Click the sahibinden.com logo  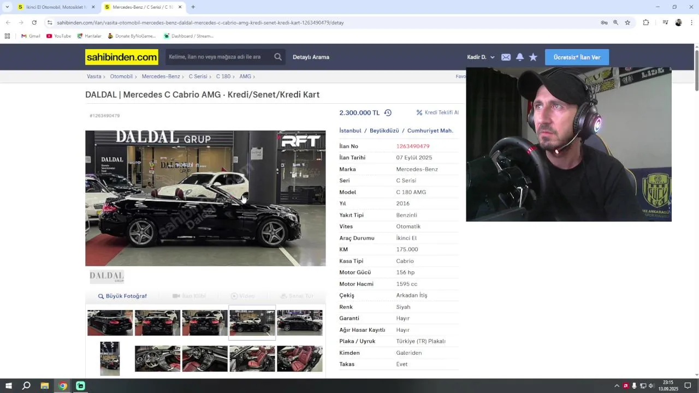point(121,57)
